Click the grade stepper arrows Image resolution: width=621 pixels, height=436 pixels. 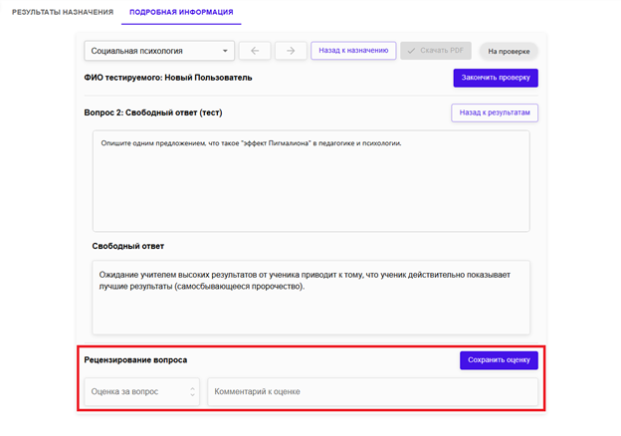pyautogui.click(x=192, y=391)
